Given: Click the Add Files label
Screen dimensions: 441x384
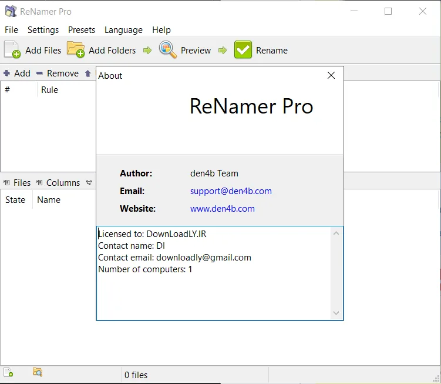Looking at the screenshot, I should [x=43, y=51].
